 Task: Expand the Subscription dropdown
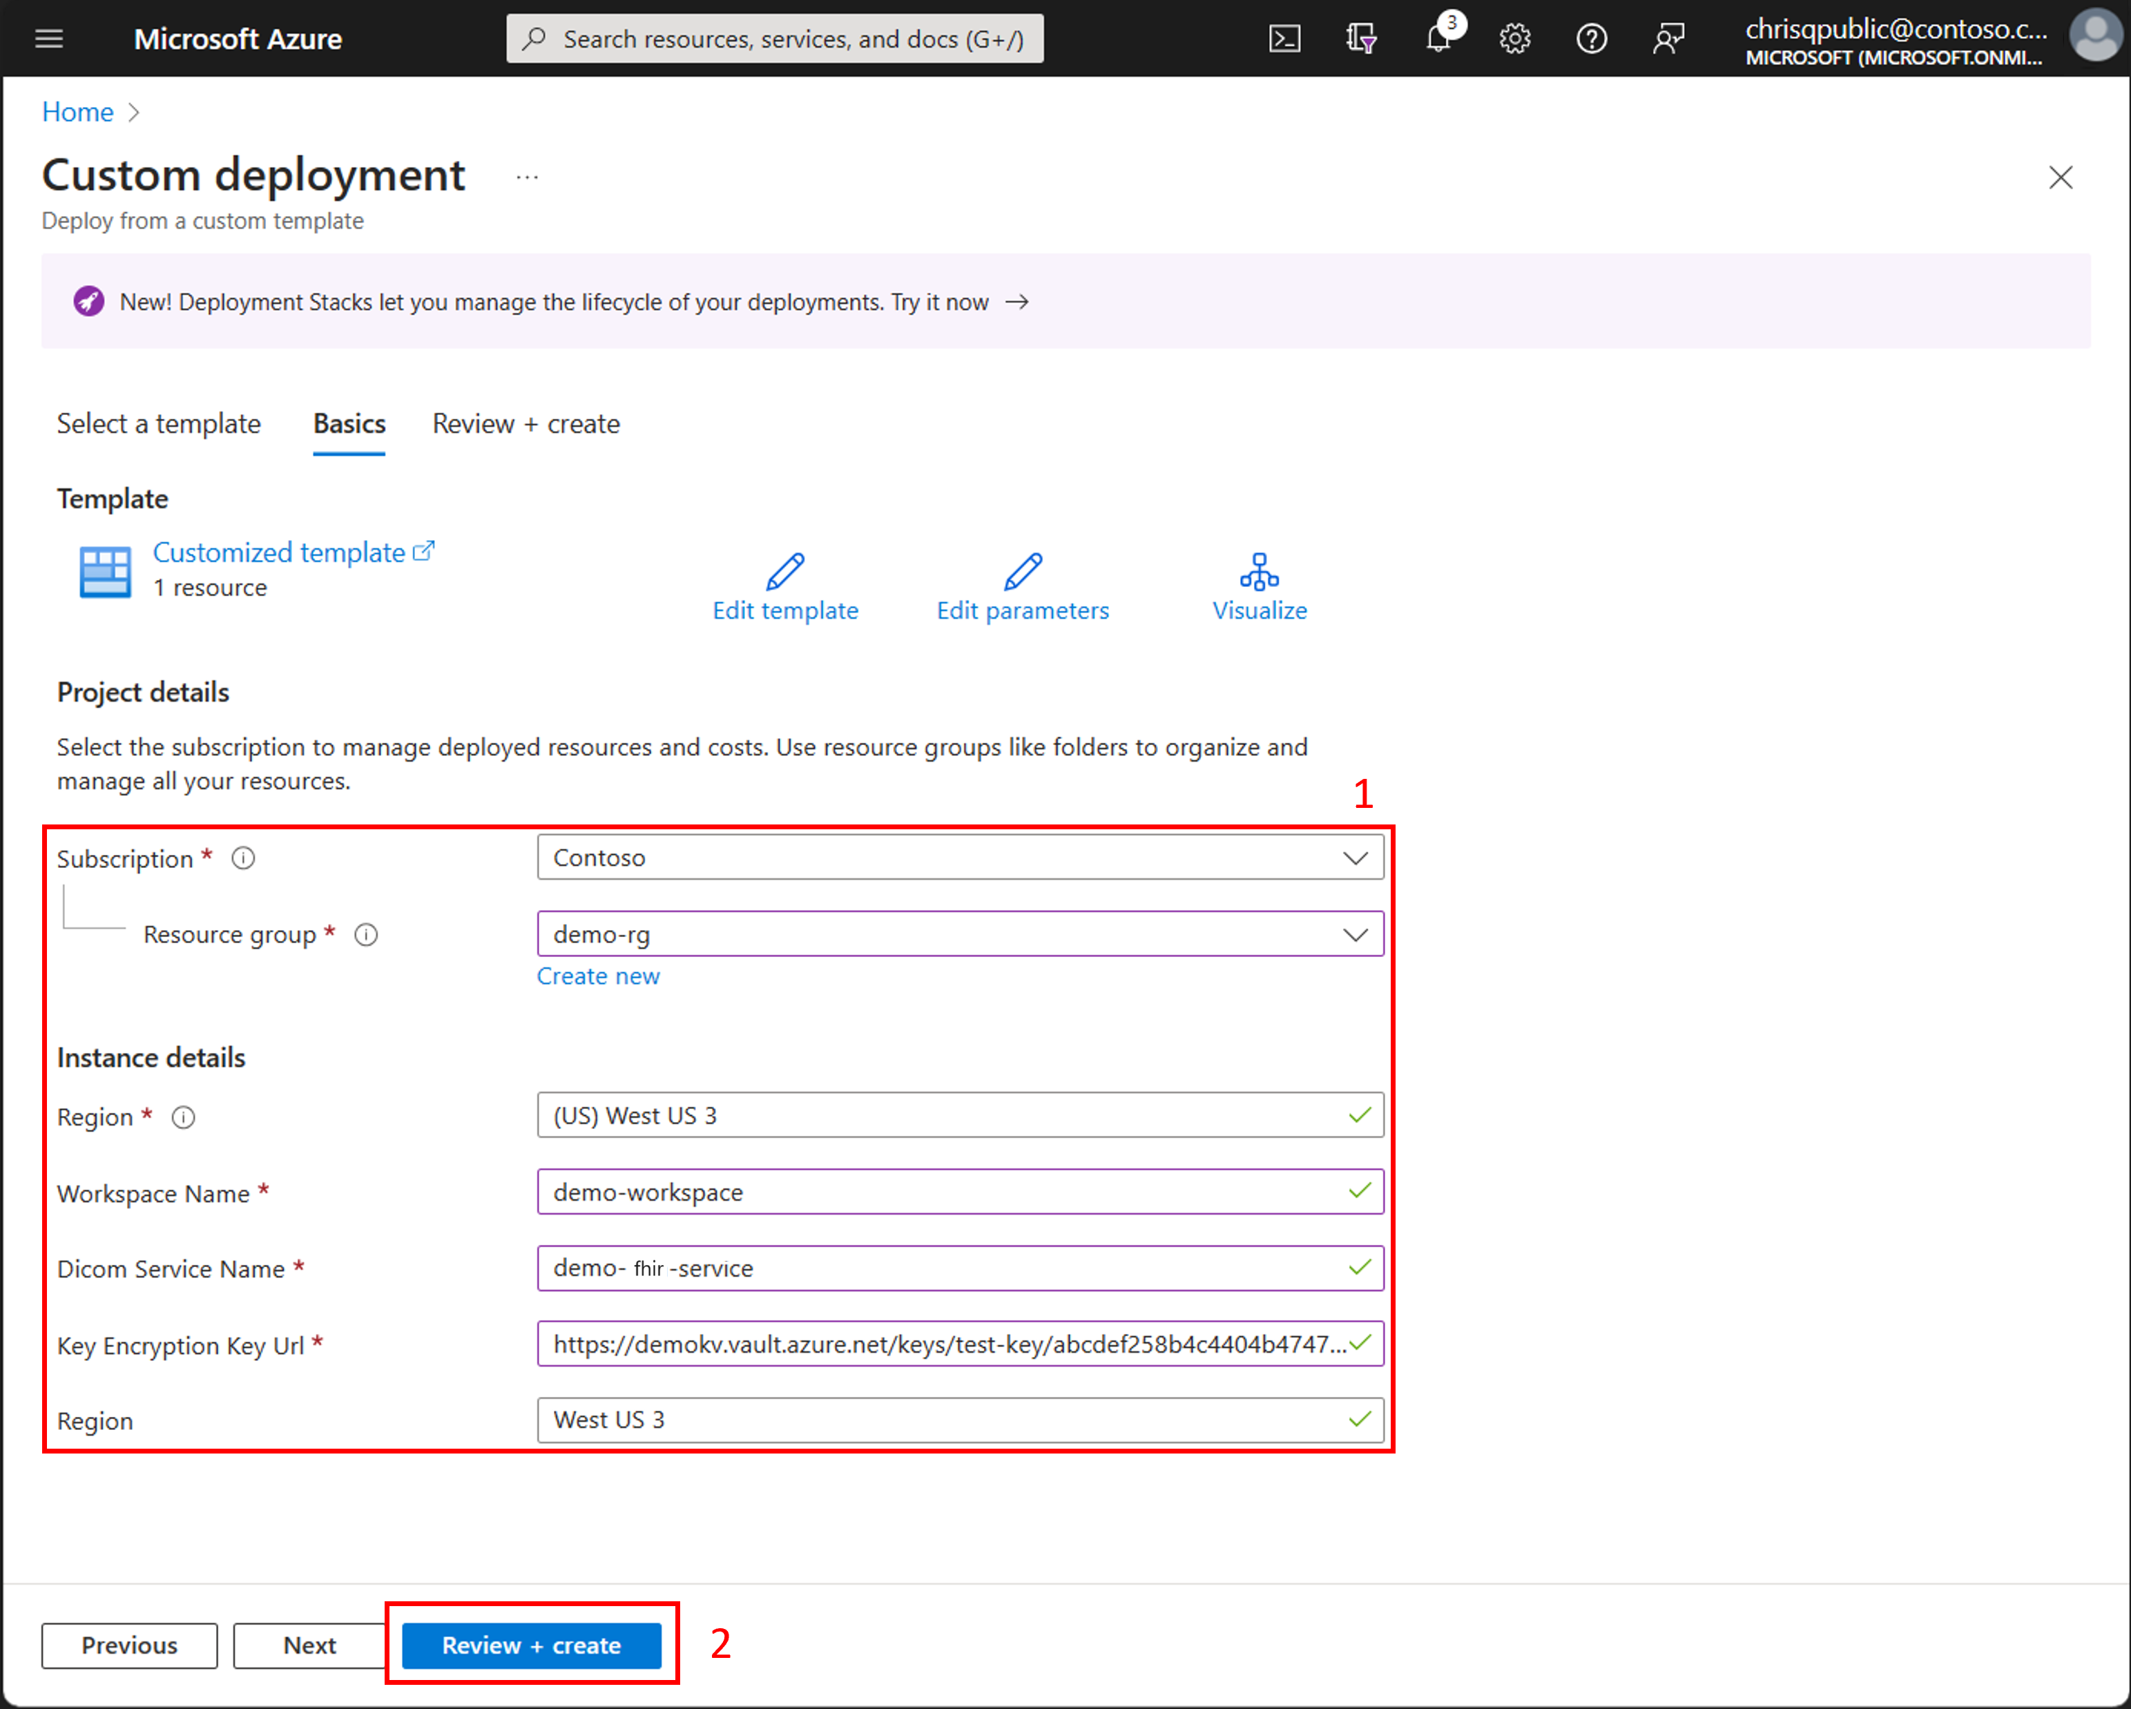click(958, 857)
